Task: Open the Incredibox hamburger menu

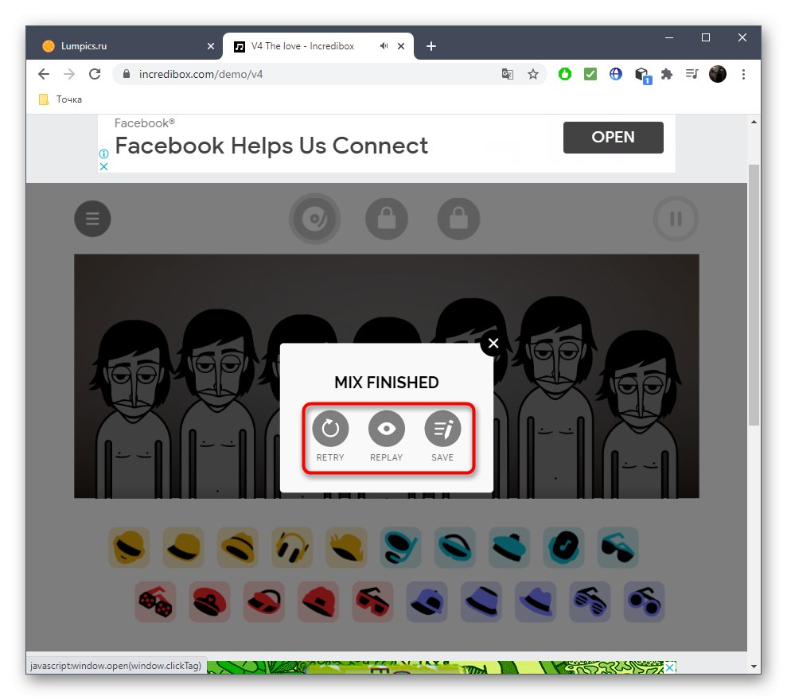Action: click(92, 219)
